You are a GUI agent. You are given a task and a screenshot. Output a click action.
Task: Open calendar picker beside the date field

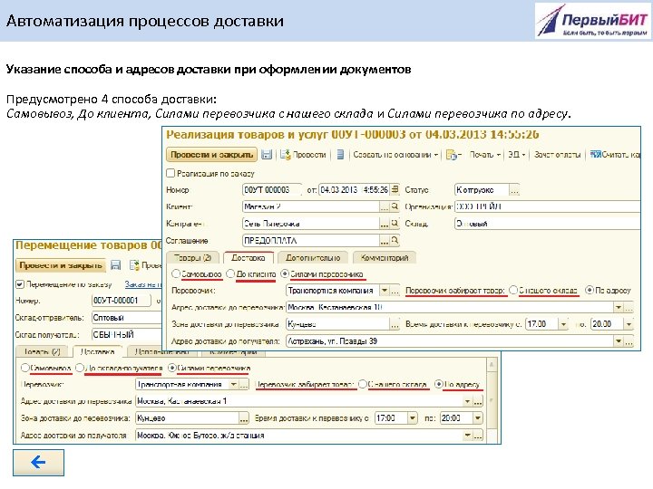395,189
